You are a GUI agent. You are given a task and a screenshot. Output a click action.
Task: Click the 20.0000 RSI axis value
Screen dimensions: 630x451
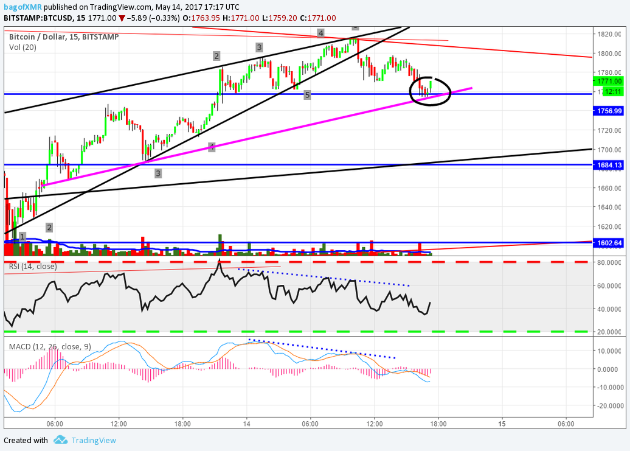click(609, 332)
